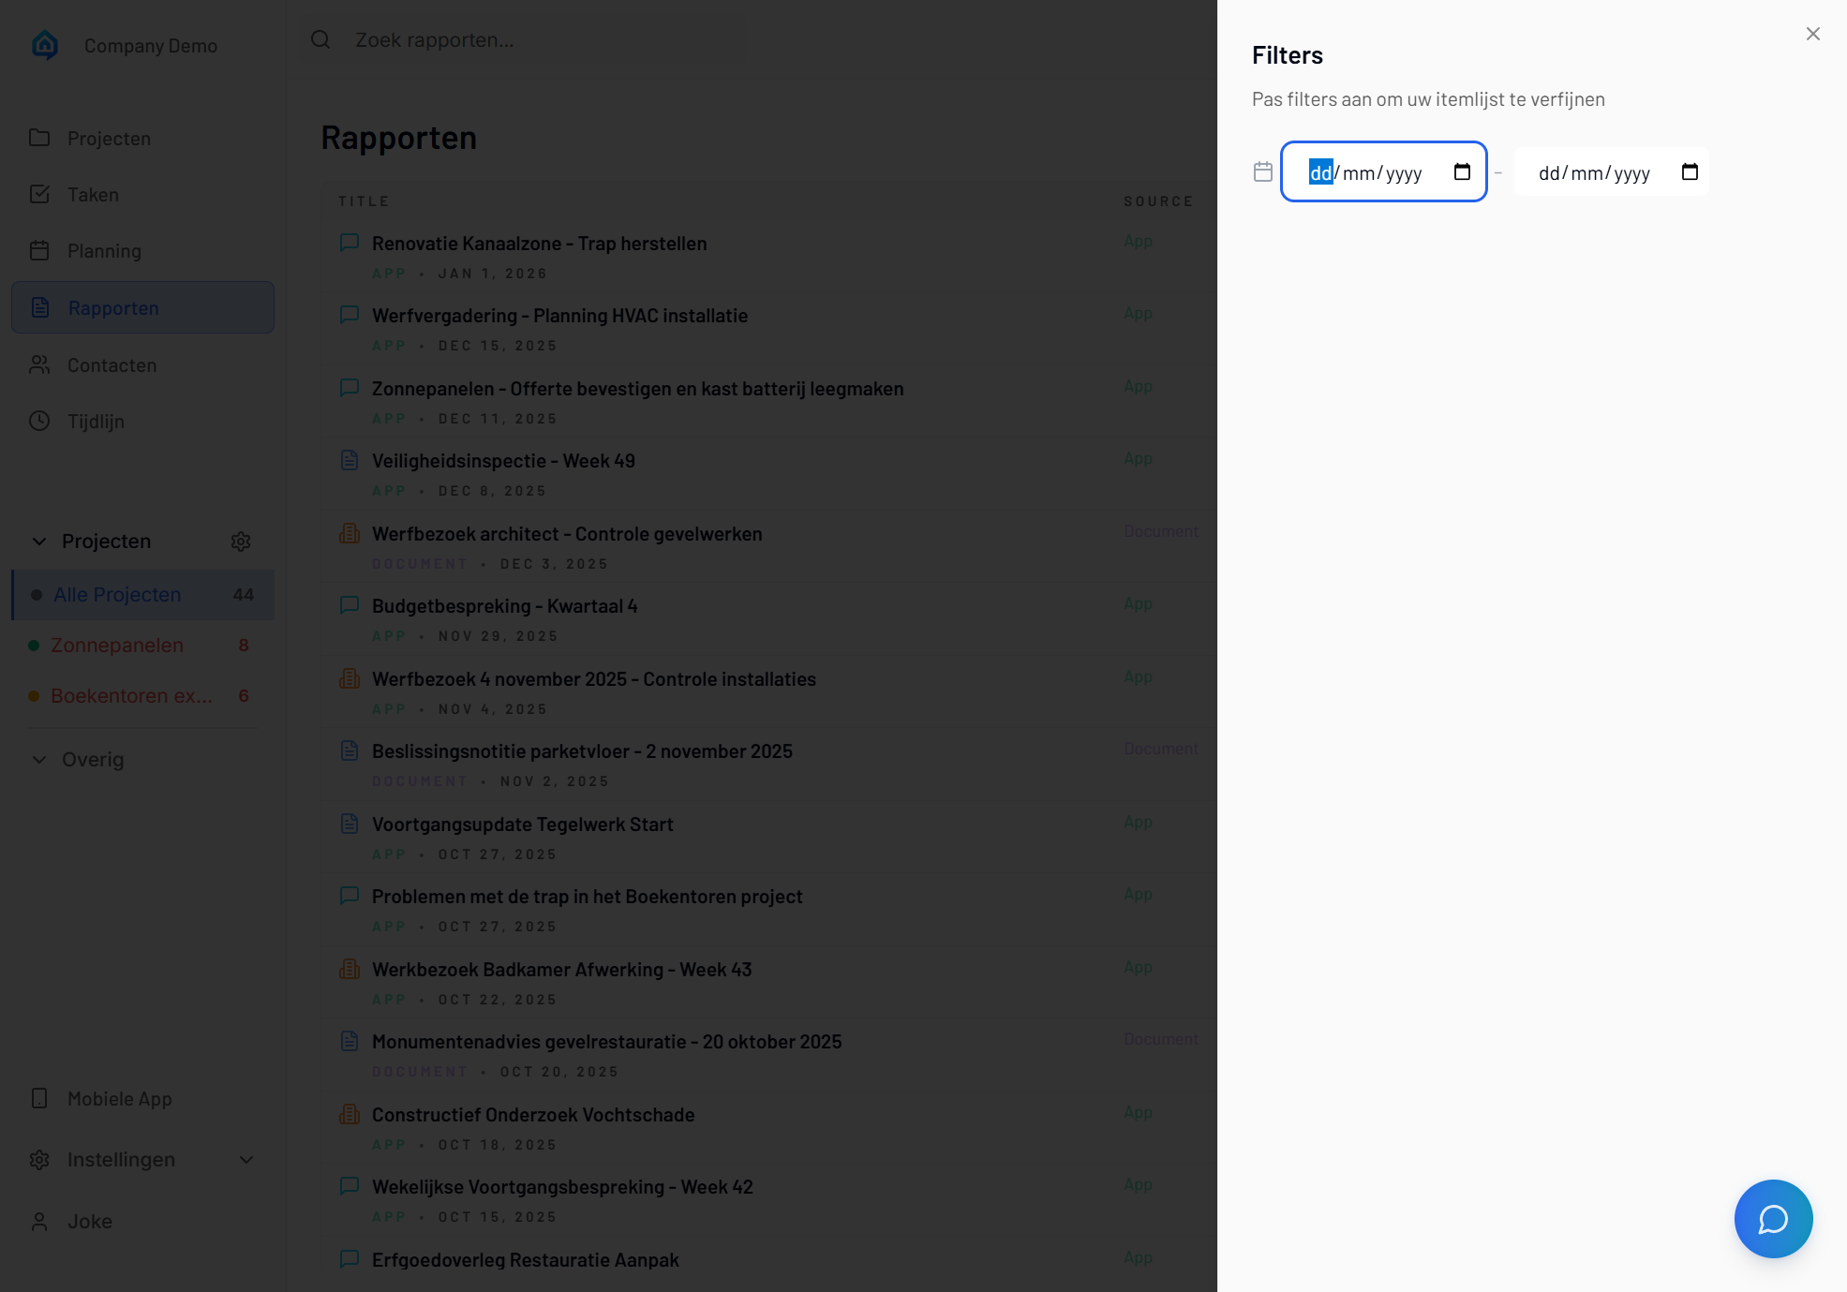Focus the end date input field
1847x1292 pixels.
[1595, 172]
